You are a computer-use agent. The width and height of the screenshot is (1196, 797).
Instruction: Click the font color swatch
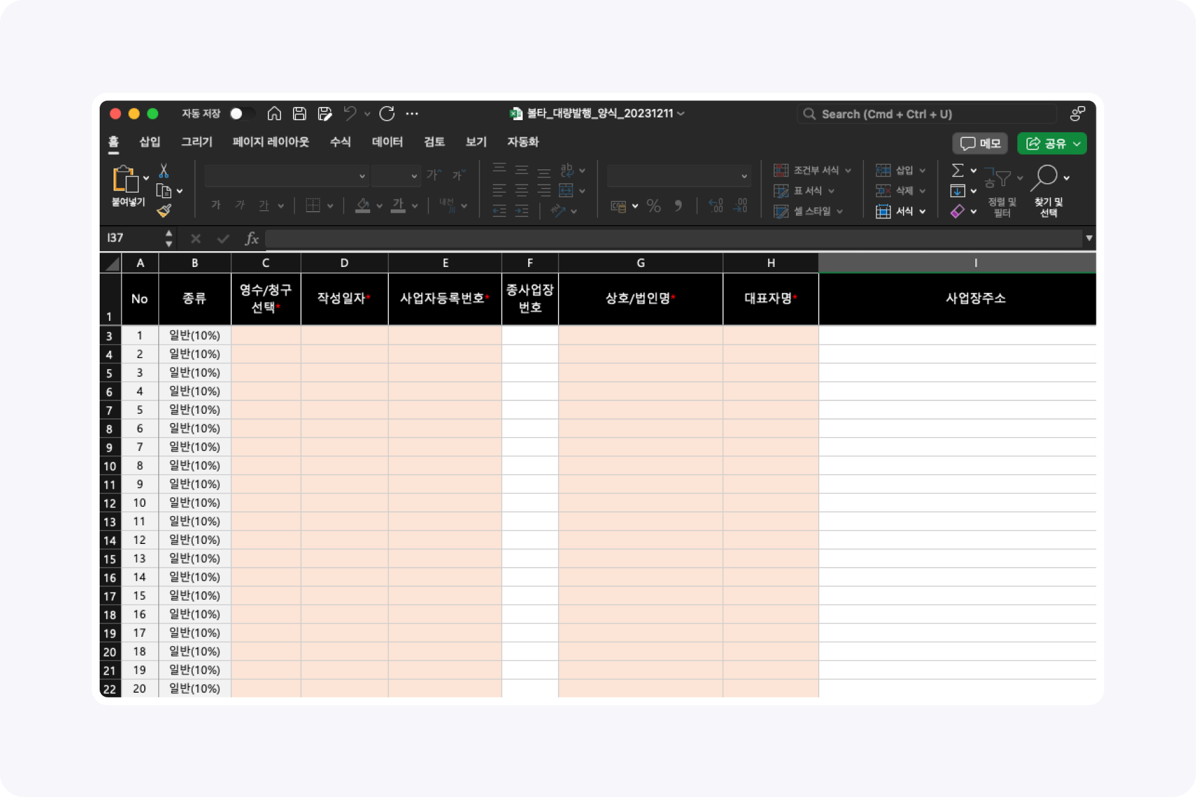coord(399,205)
